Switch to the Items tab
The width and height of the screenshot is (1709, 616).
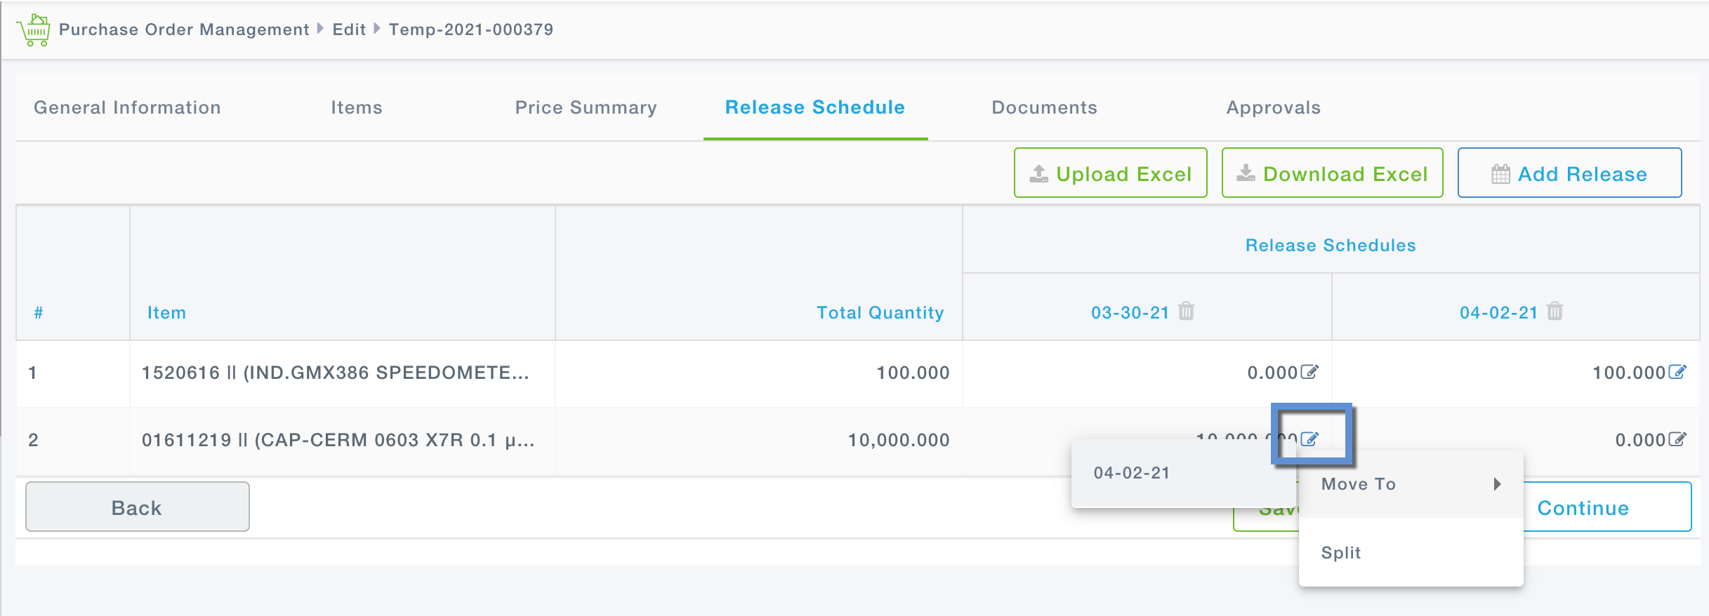(357, 107)
